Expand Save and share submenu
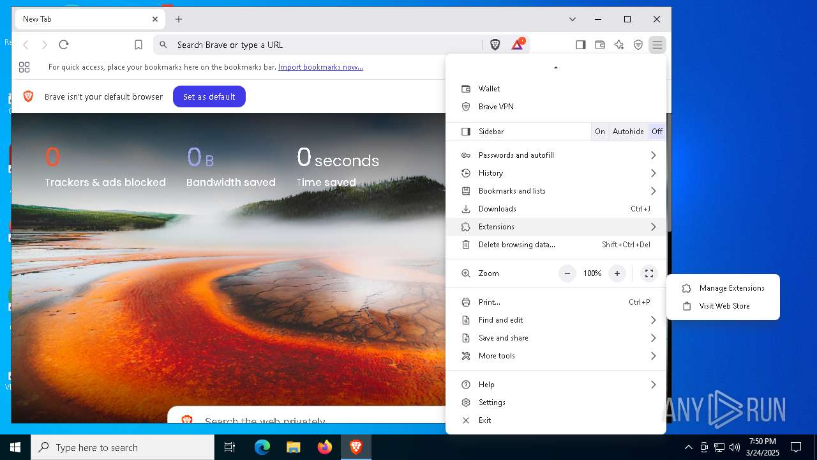The image size is (817, 460). (x=555, y=338)
